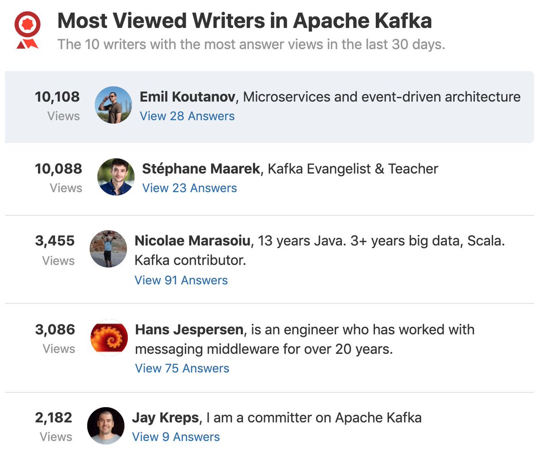Screen dimensions: 540x463
Task: Click the 3,455 Views count
Action: pyautogui.click(x=55, y=250)
